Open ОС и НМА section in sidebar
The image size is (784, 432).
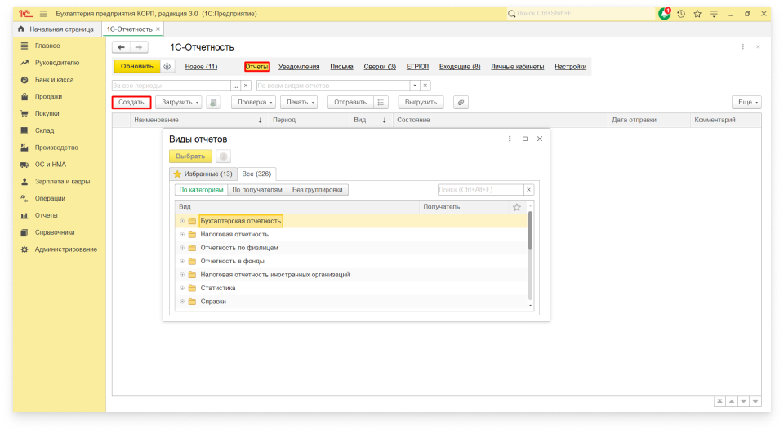coord(50,165)
